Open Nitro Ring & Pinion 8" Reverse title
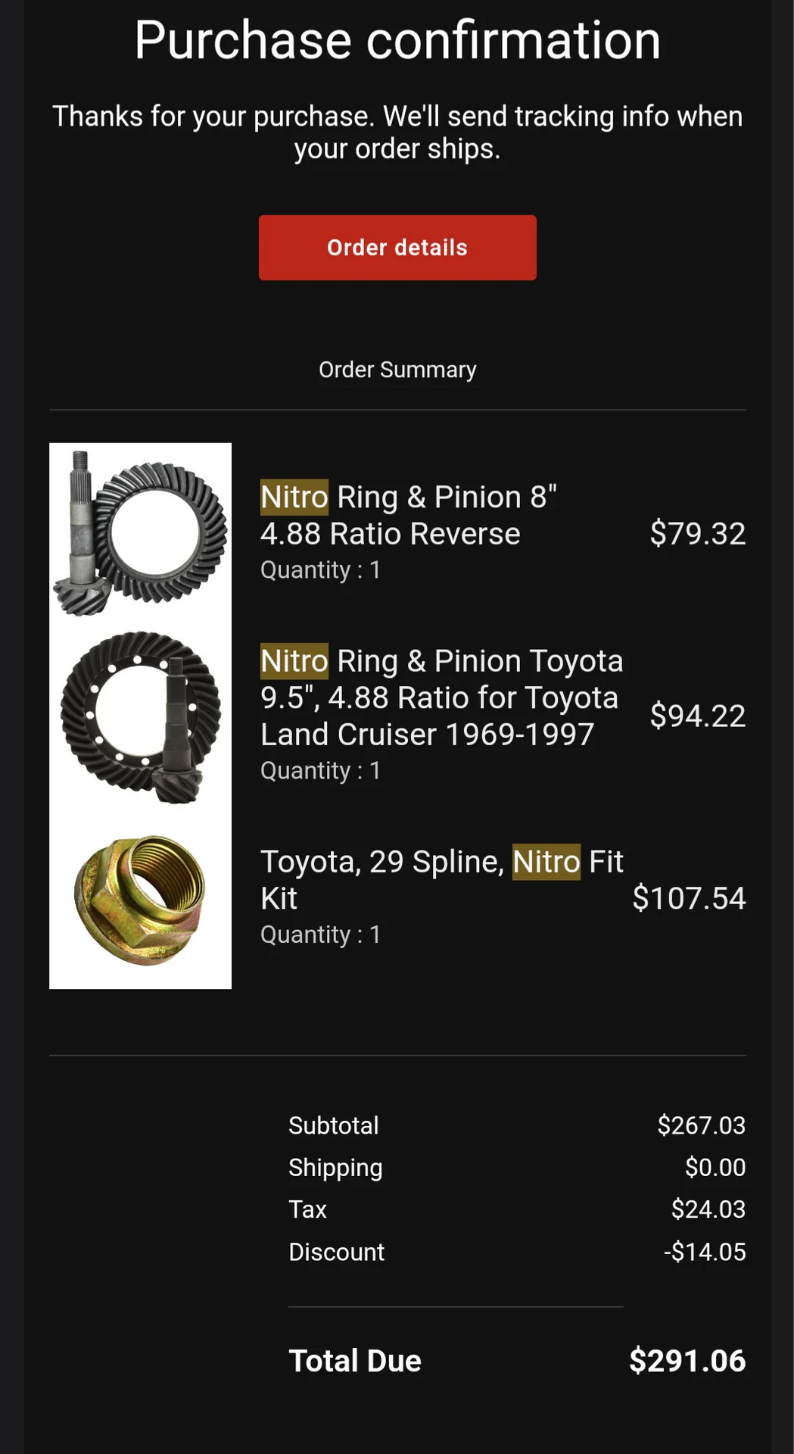 [x=409, y=516]
